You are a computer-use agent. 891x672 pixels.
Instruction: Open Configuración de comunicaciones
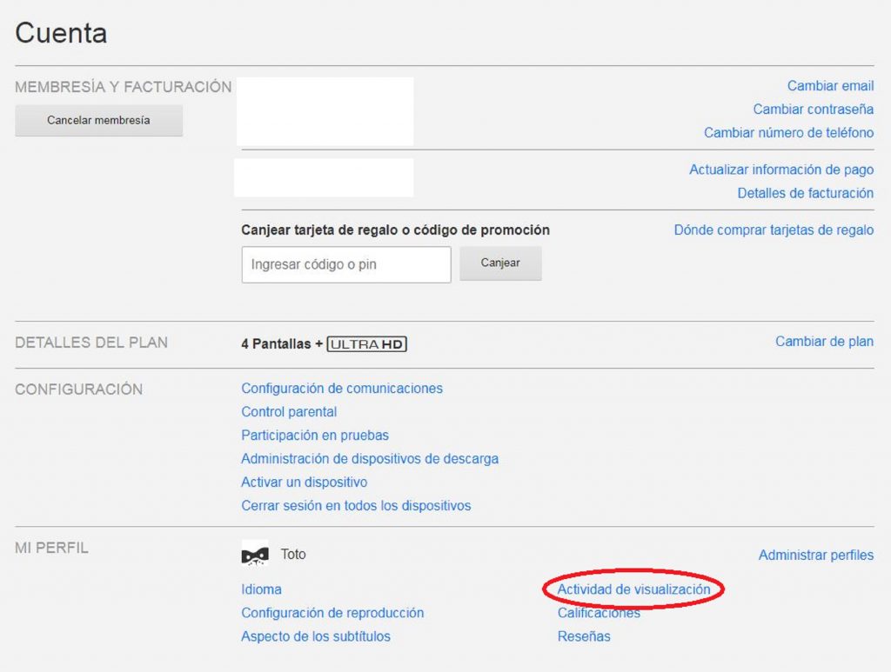[x=342, y=389]
